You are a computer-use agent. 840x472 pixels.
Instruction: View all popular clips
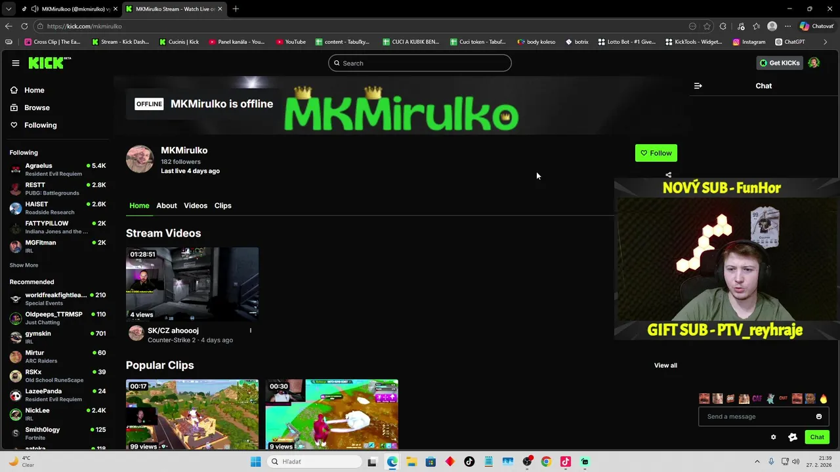click(665, 366)
